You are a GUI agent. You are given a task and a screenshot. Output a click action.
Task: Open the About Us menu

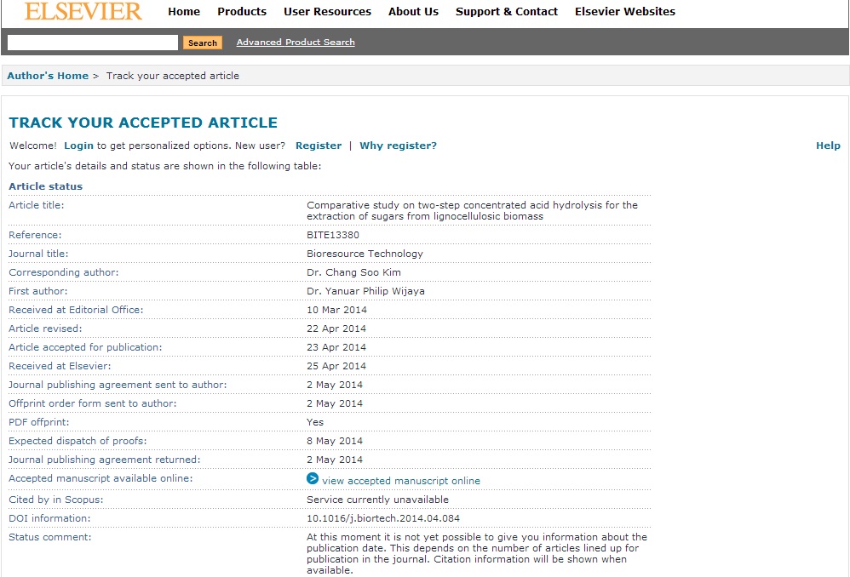[x=413, y=12]
